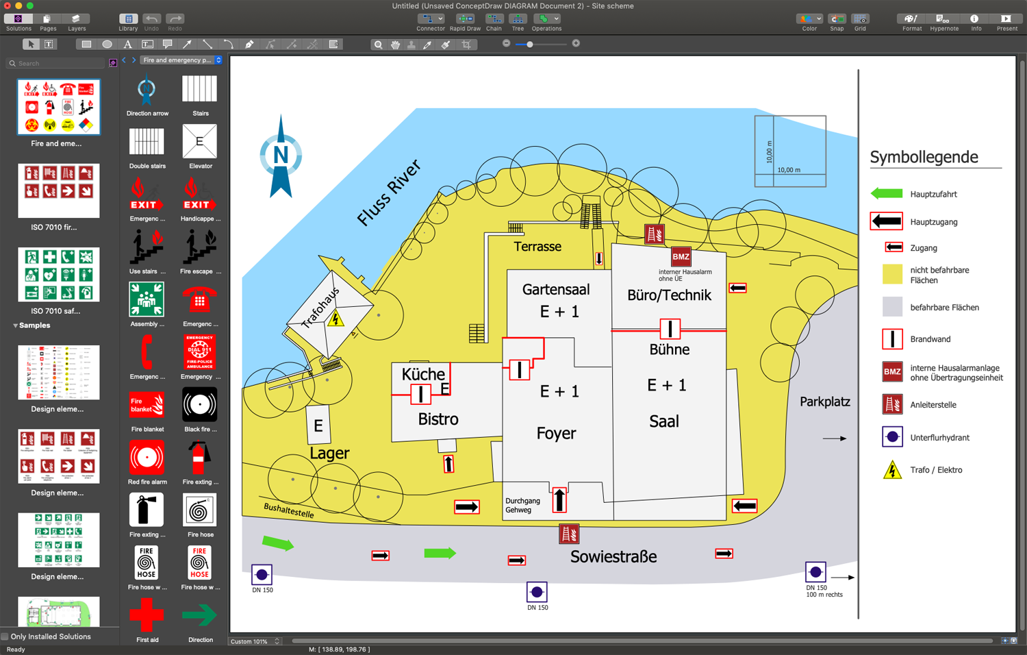Image resolution: width=1027 pixels, height=655 pixels.
Task: Click the zoom slider handle
Action: pyautogui.click(x=530, y=45)
